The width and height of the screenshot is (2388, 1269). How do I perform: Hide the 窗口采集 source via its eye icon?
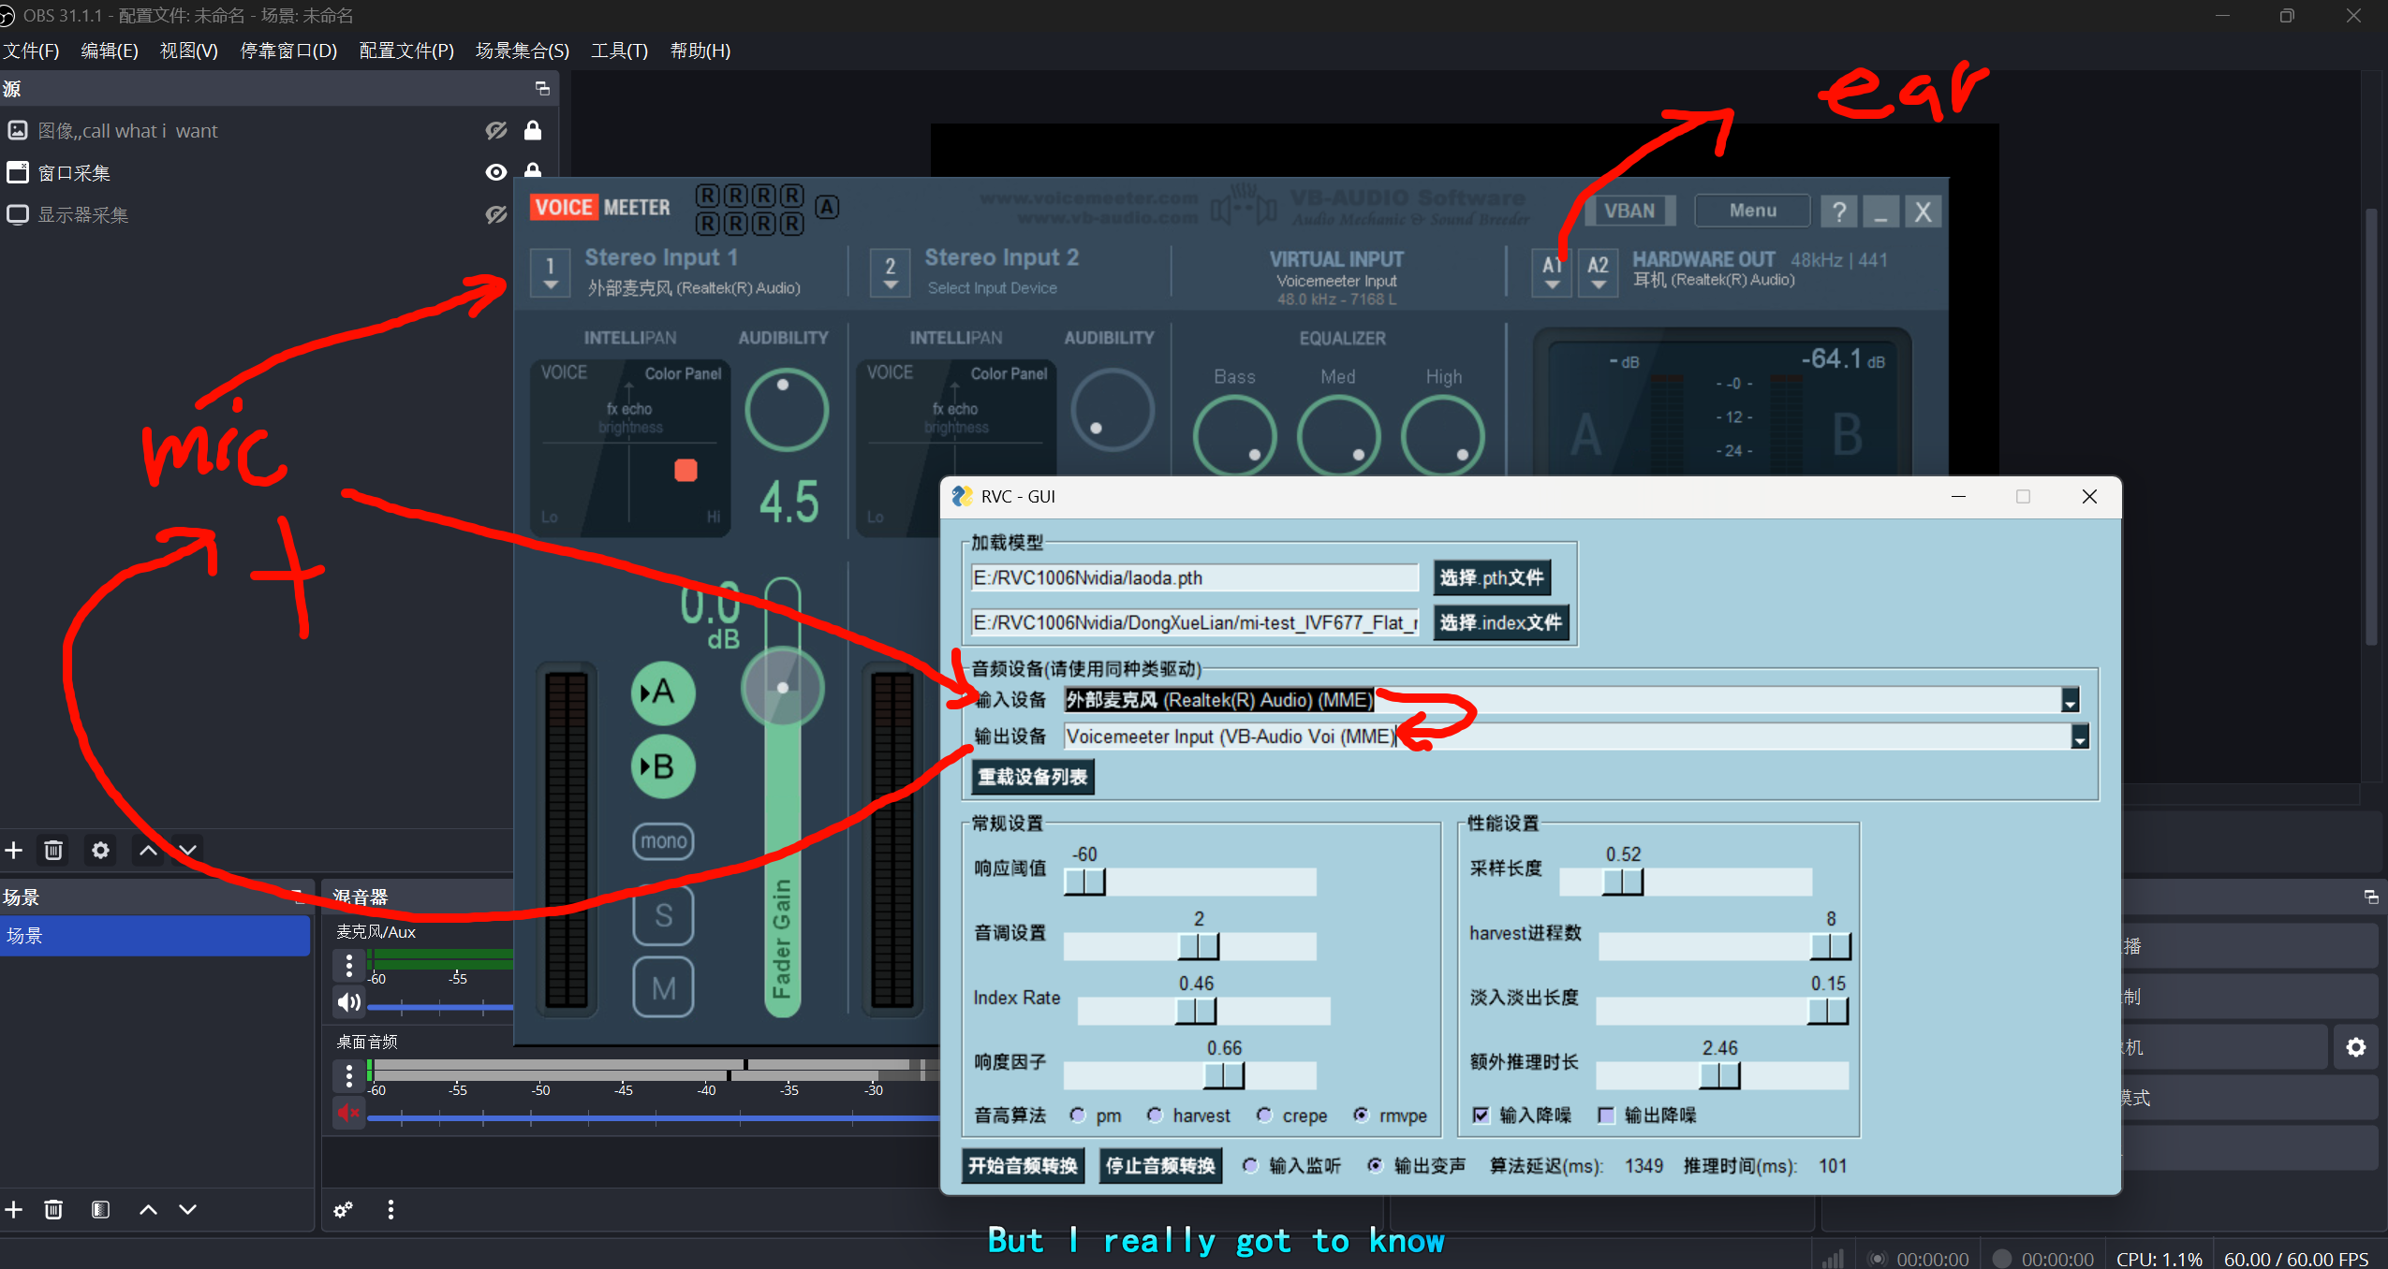495,172
